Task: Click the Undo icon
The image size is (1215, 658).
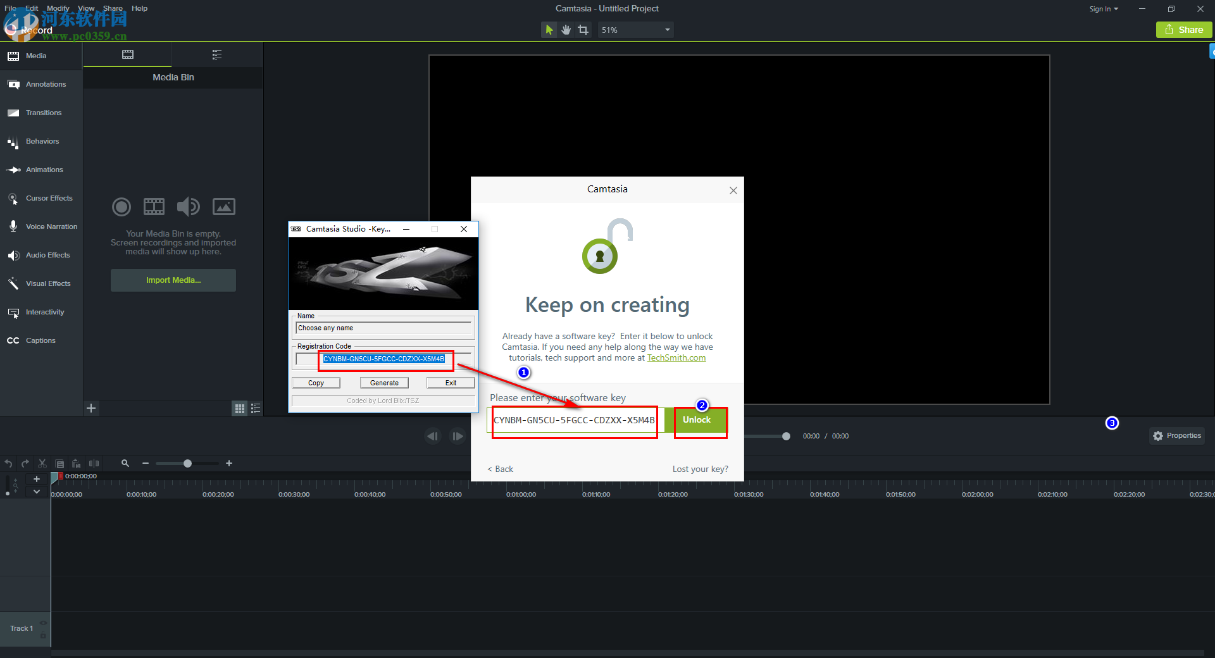Action: (8, 463)
